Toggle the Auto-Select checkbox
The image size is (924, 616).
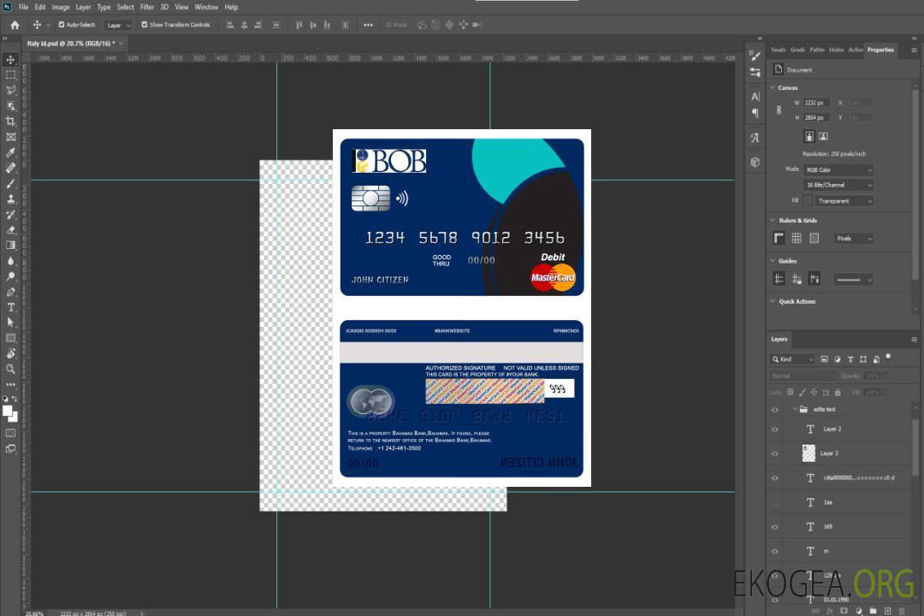(x=62, y=25)
